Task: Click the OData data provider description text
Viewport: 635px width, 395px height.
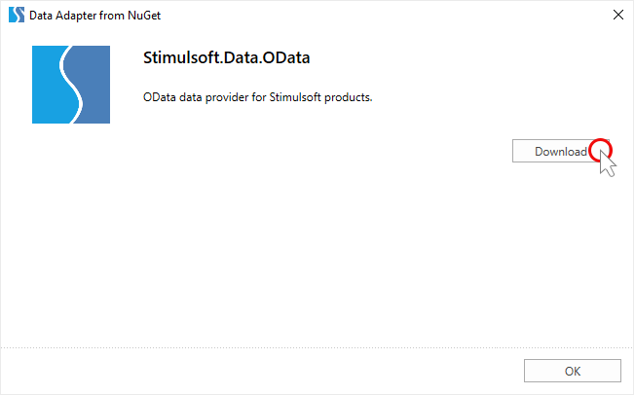Action: point(258,97)
